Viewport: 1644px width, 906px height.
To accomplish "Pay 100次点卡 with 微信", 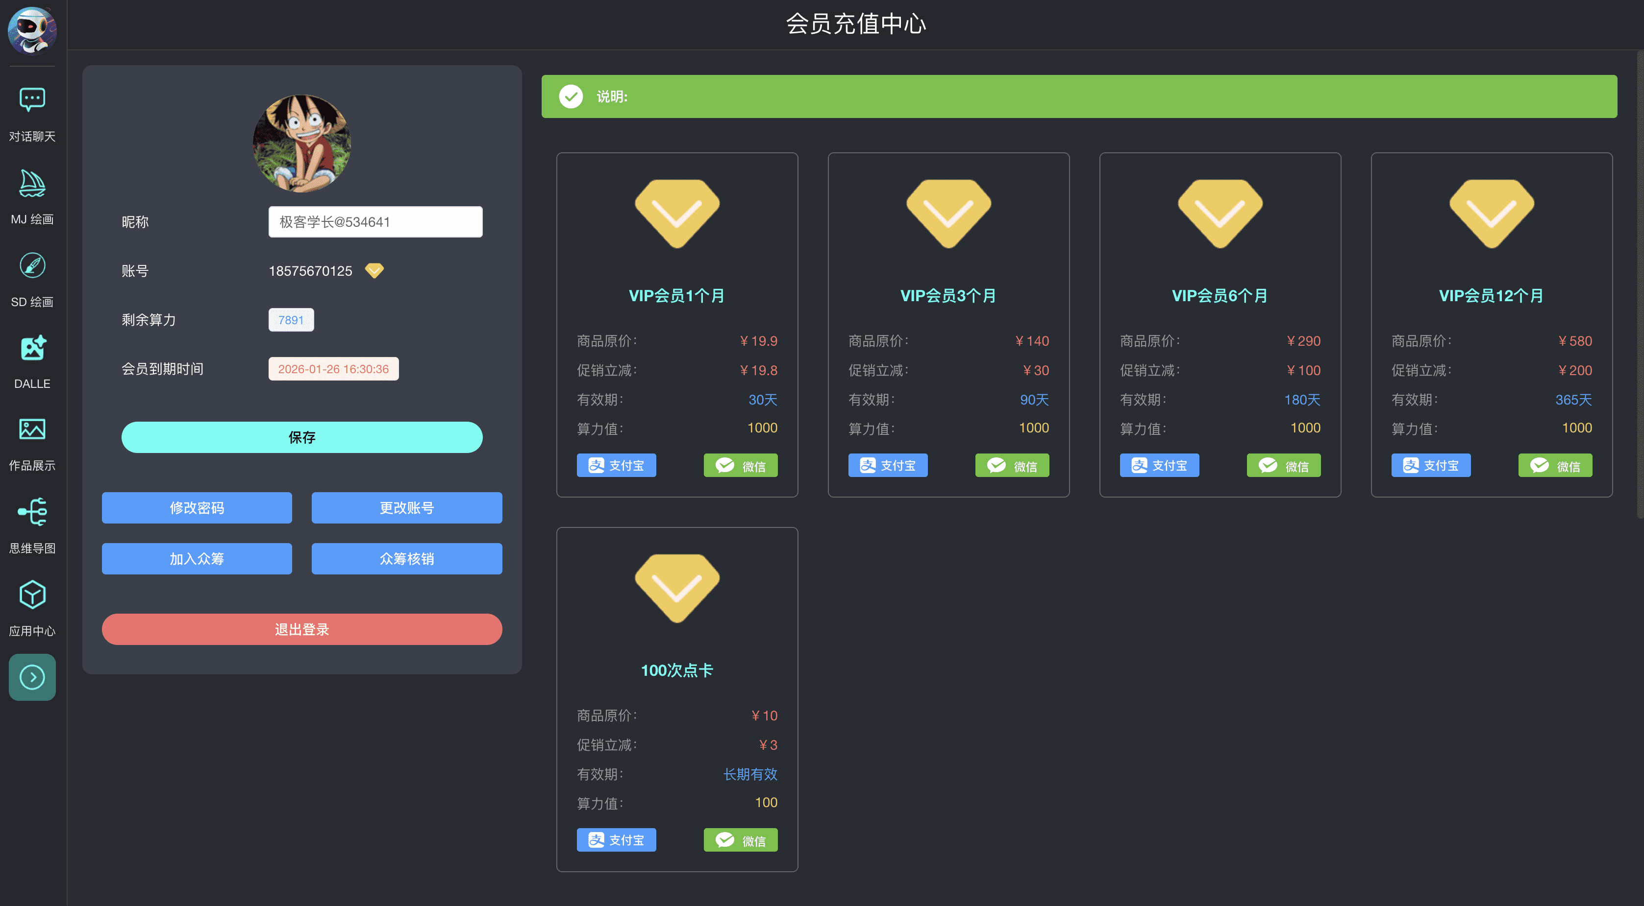I will click(x=740, y=840).
